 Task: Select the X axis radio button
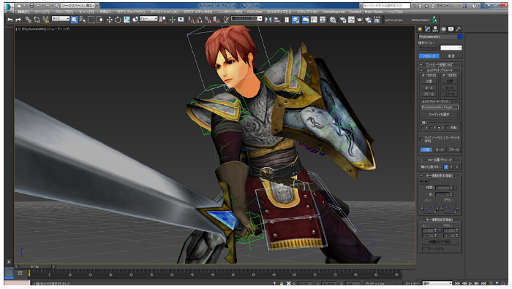pyautogui.click(x=423, y=128)
